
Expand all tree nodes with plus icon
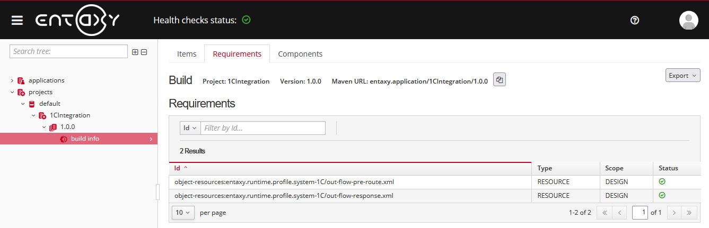[135, 52]
